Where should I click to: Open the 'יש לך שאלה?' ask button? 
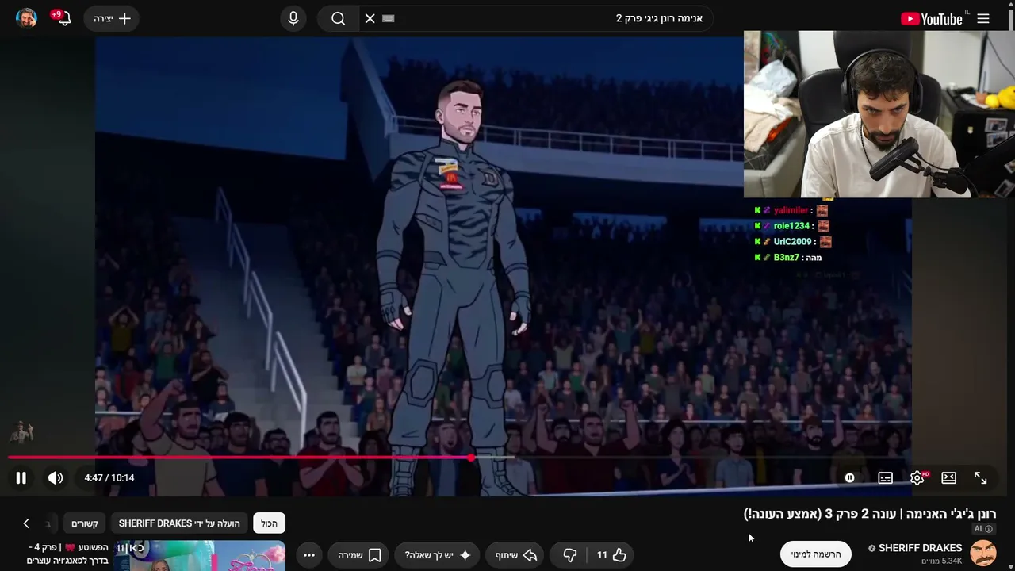pyautogui.click(x=439, y=555)
